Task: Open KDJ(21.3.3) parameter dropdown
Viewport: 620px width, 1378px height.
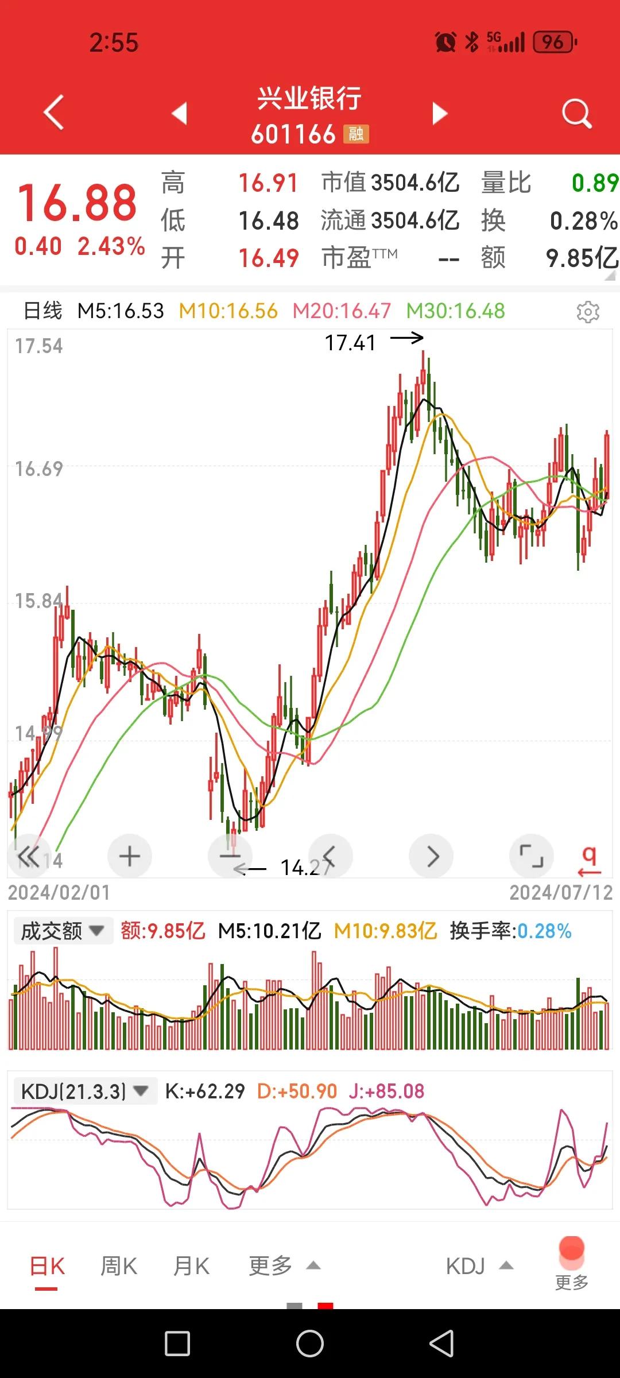Action: point(85,1091)
